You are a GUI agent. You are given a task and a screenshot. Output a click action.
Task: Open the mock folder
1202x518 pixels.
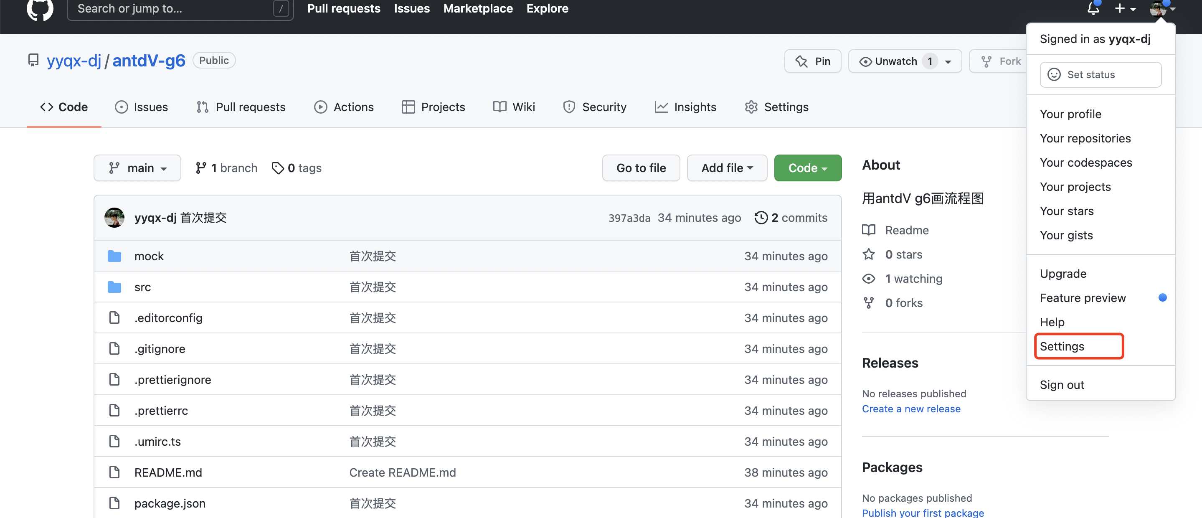pyautogui.click(x=149, y=256)
